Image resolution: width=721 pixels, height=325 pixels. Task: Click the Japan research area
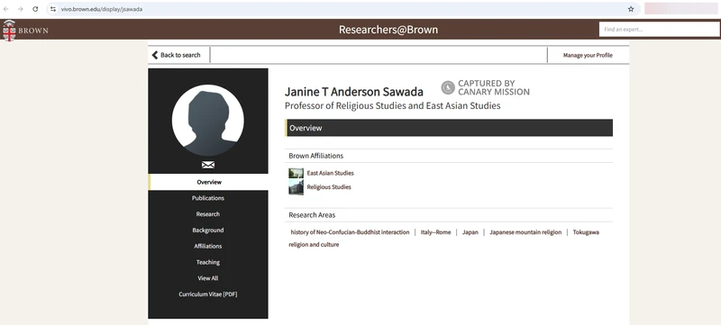[470, 232]
